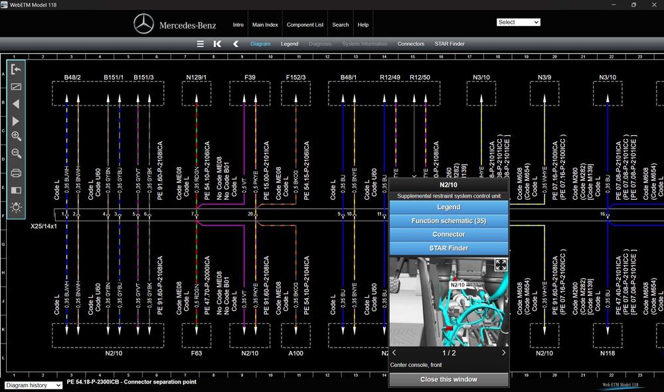The image size is (664, 392).
Task: Select component label F39
Action: [x=250, y=78]
